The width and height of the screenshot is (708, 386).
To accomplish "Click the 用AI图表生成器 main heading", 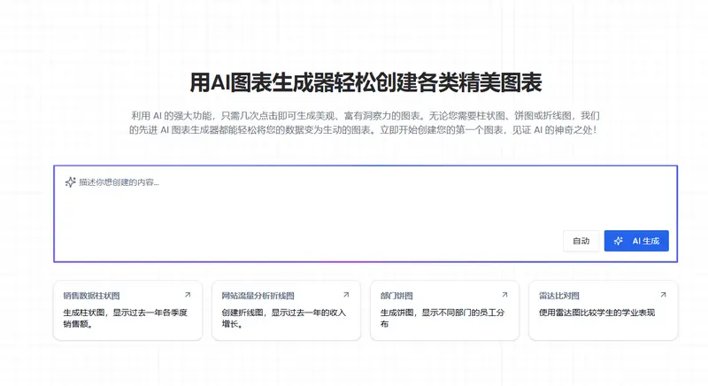I will tap(366, 83).
